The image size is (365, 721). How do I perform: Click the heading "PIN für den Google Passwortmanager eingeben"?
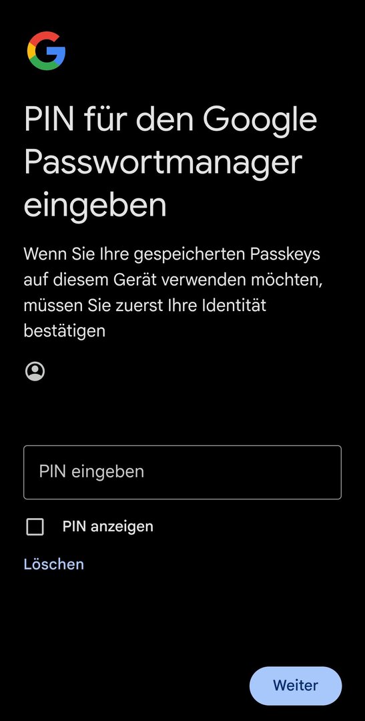(x=171, y=162)
